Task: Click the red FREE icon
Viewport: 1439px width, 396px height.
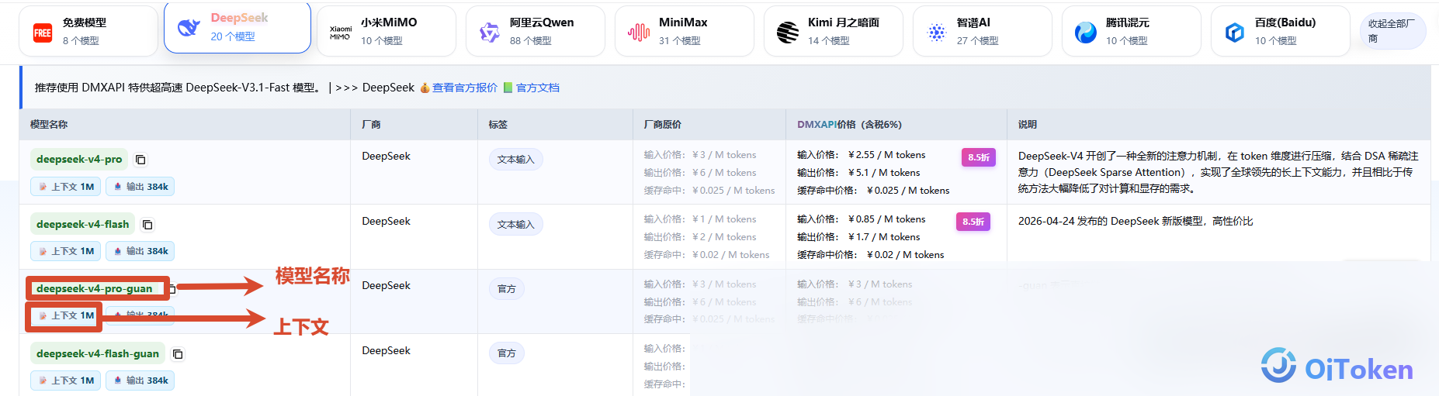Action: click(x=43, y=33)
